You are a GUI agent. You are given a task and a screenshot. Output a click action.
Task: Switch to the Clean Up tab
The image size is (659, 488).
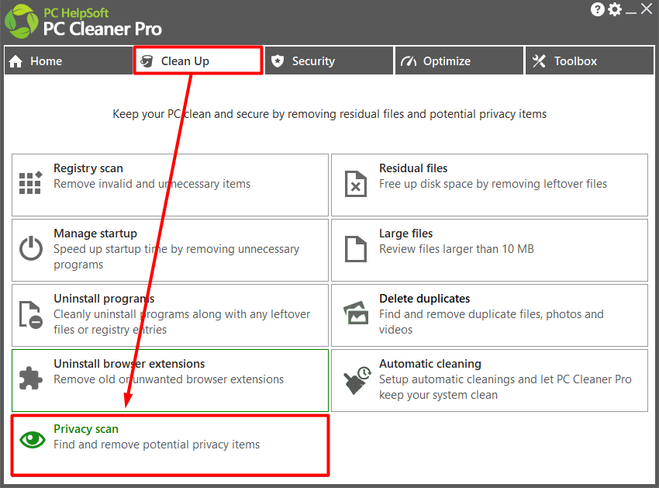tap(198, 61)
